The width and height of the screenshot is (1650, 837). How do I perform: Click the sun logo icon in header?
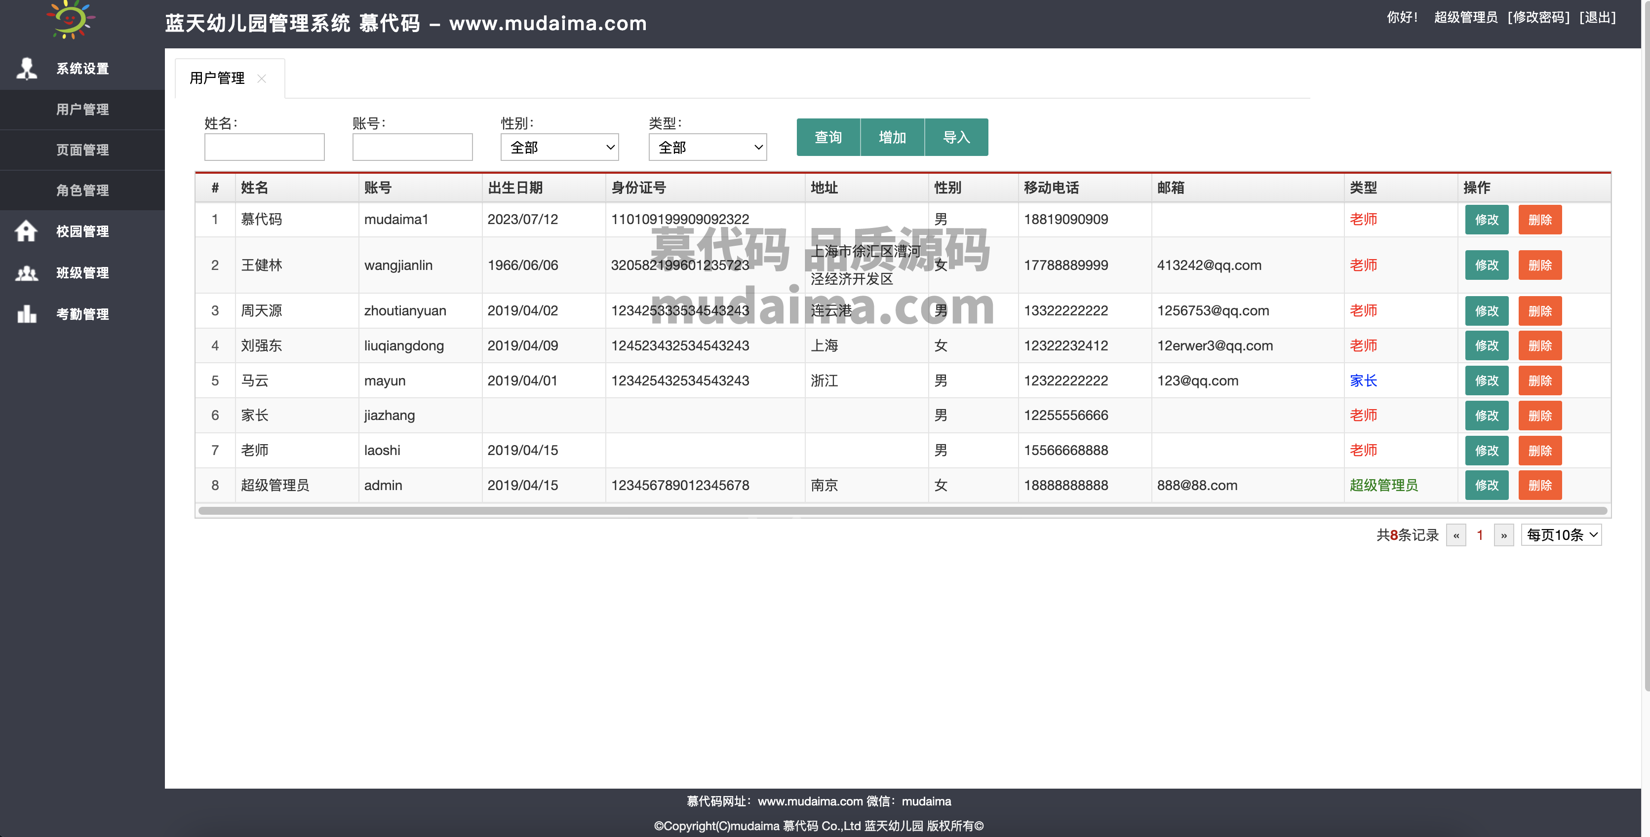point(71,19)
